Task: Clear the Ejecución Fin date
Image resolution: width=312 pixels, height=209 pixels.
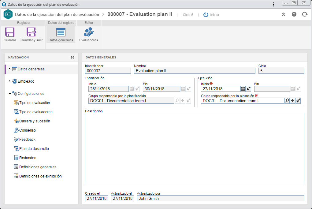Action: point(298,89)
